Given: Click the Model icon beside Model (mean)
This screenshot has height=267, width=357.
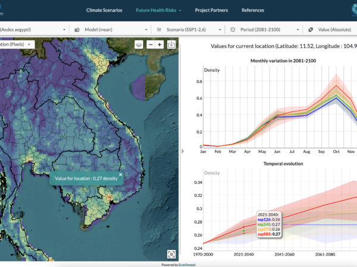Looking at the screenshot, I should pos(77,30).
